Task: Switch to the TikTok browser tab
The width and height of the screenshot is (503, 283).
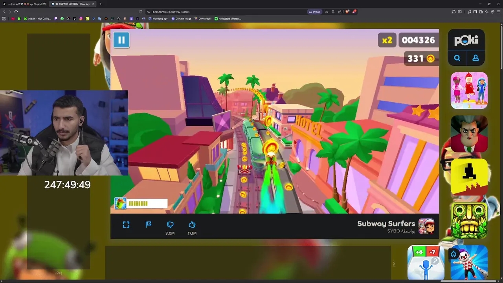Action: [24, 4]
